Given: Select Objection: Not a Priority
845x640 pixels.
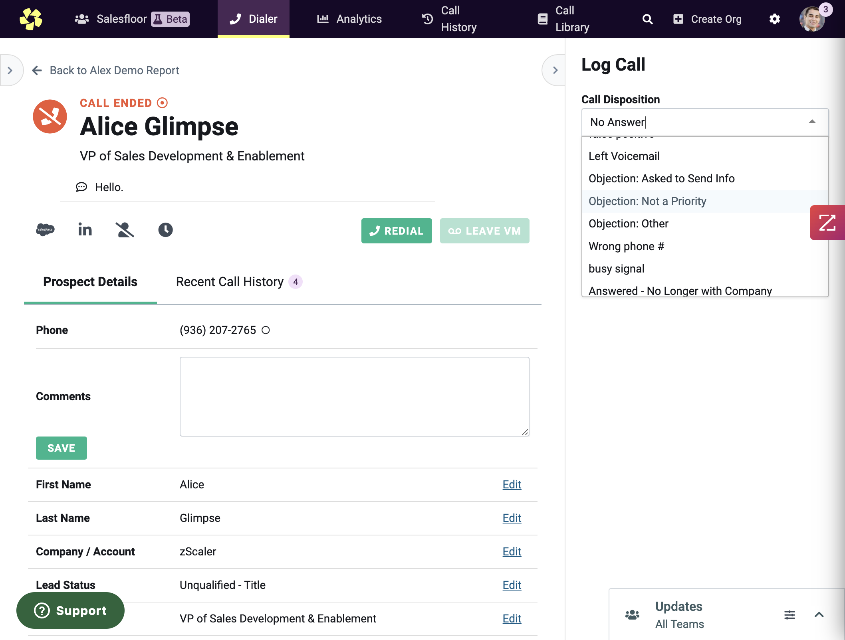Looking at the screenshot, I should (705, 201).
